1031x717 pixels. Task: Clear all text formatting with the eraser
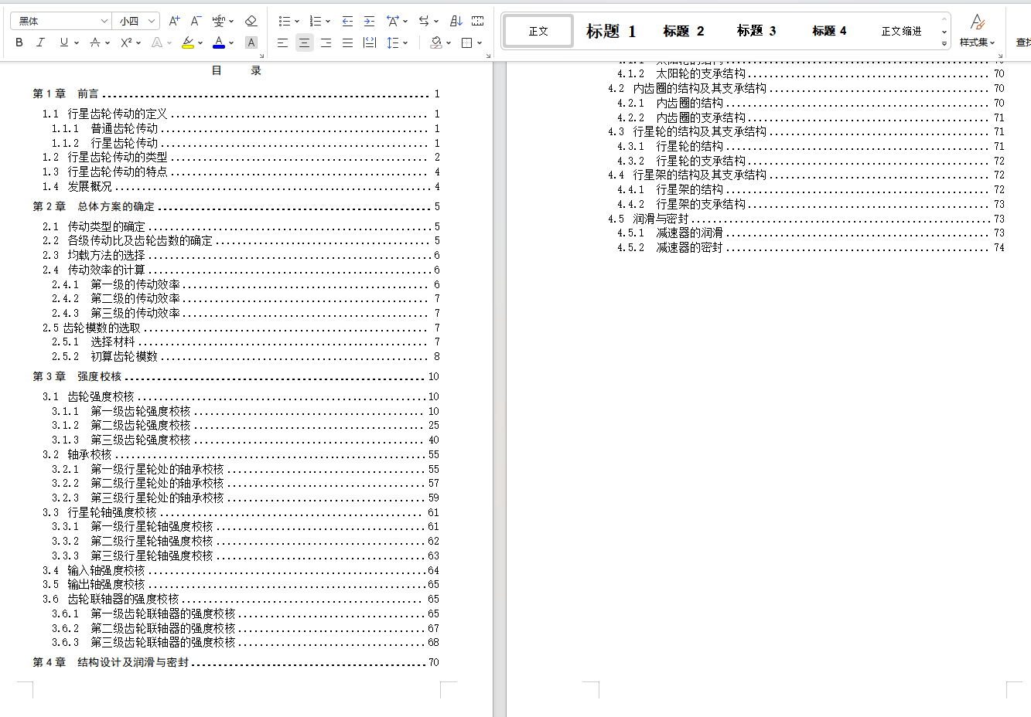[x=251, y=21]
